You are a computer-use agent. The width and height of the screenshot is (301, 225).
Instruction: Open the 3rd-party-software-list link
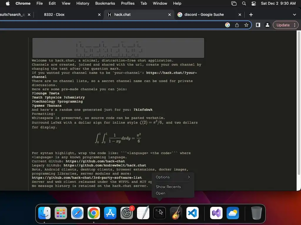[87, 178]
